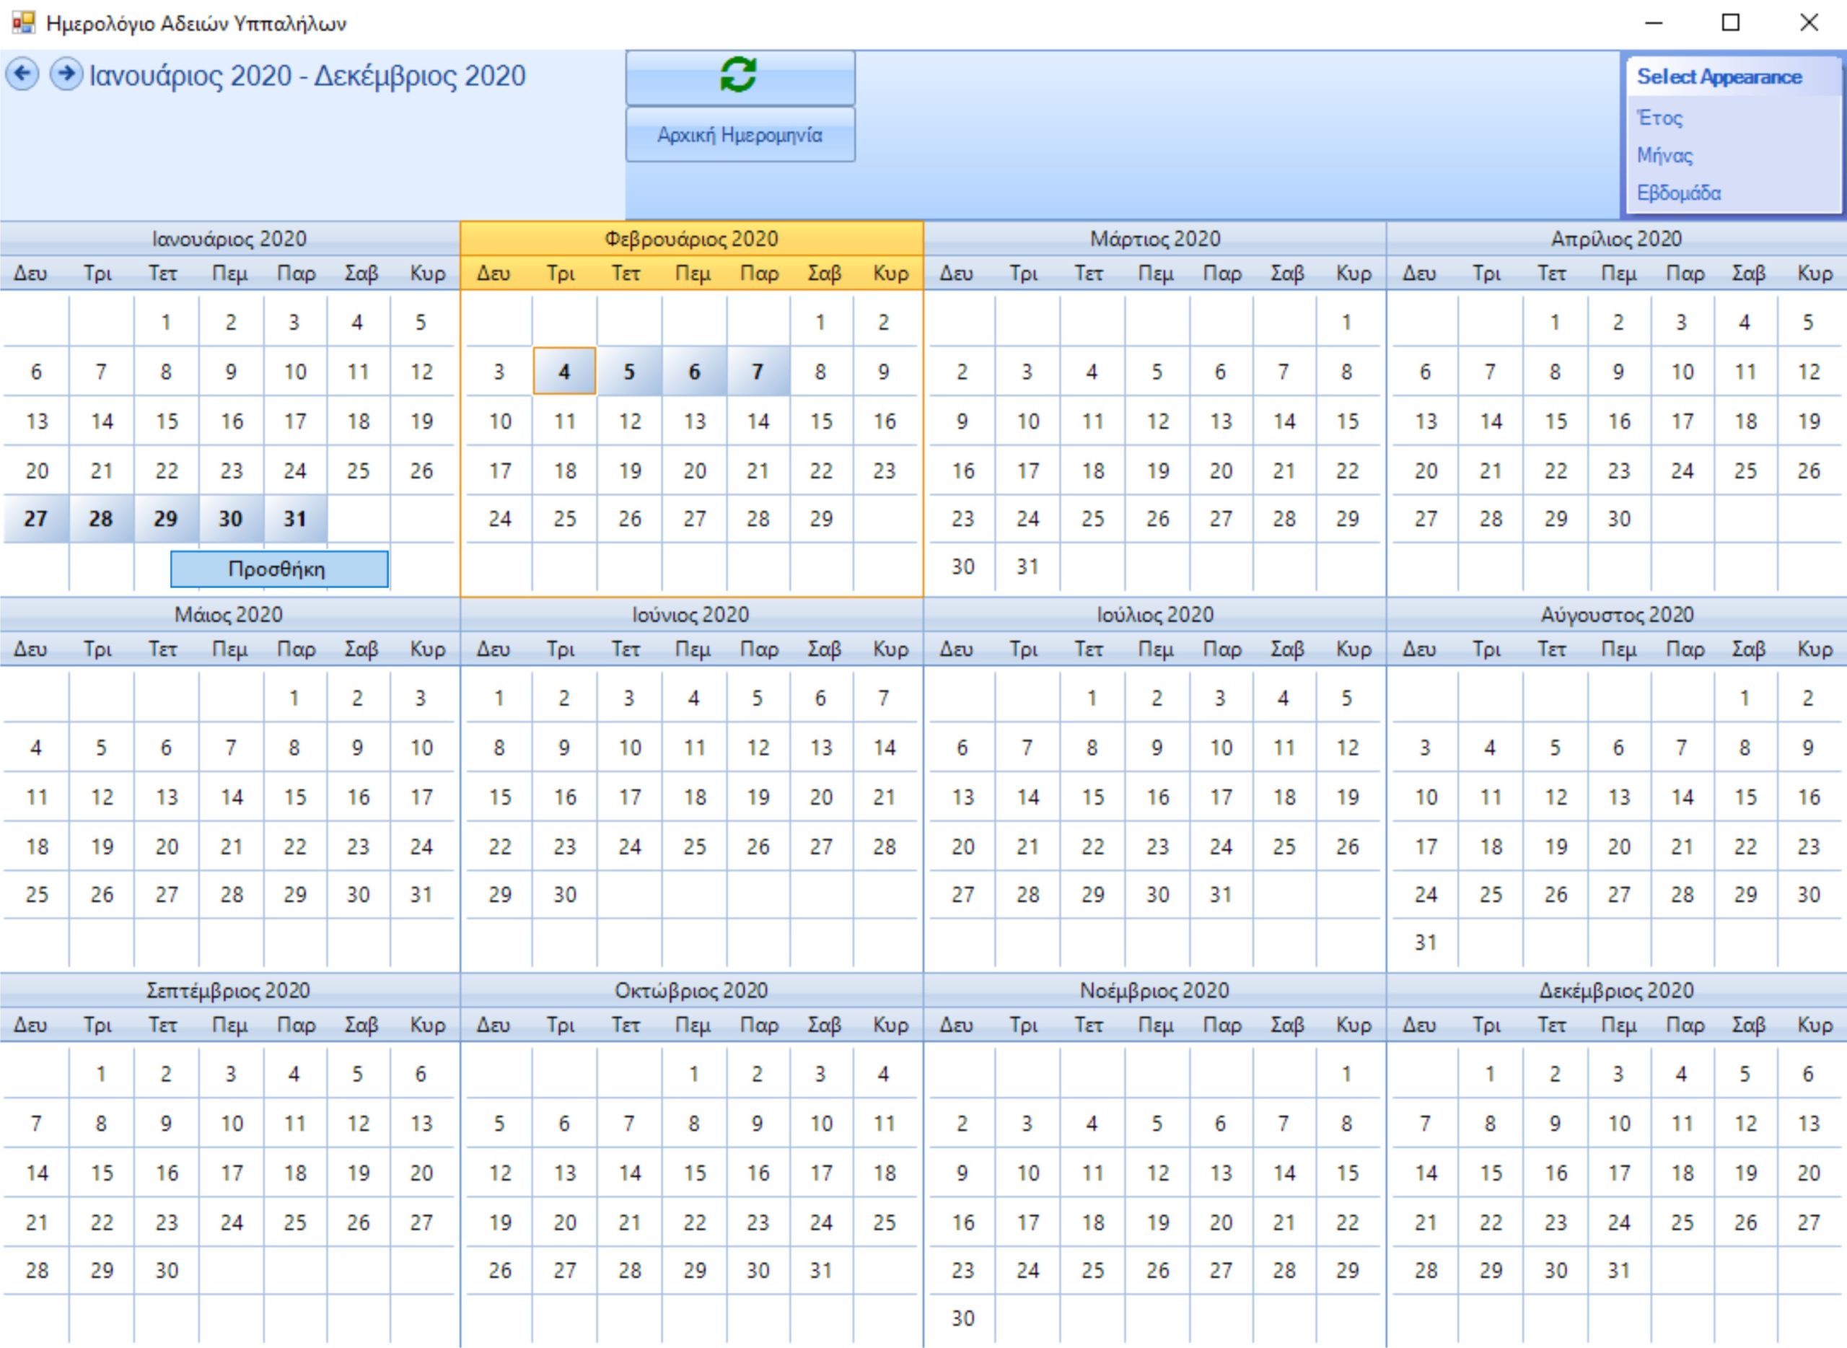
Task: Select Έτος appearance option
Action: coord(1659,118)
